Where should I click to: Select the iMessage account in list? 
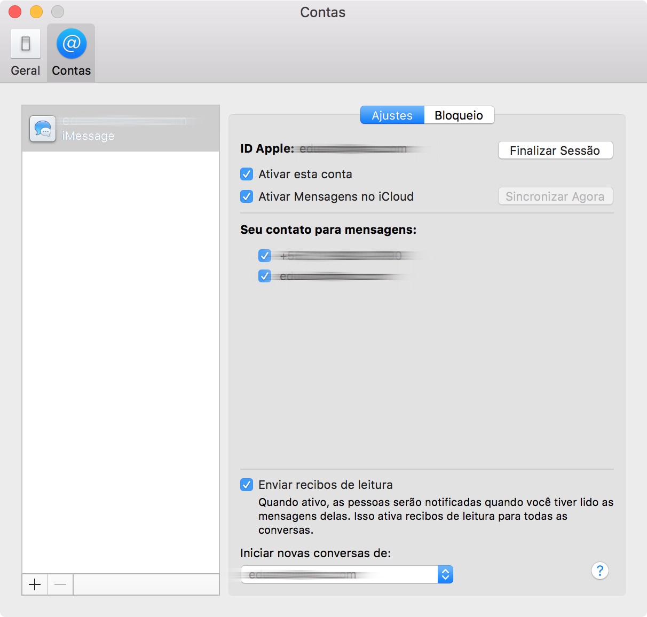pos(121,129)
